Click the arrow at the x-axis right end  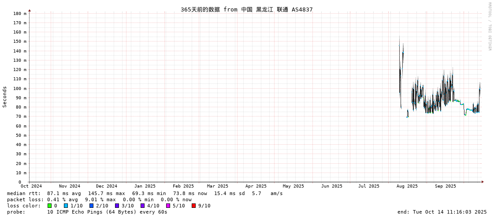(x=483, y=182)
